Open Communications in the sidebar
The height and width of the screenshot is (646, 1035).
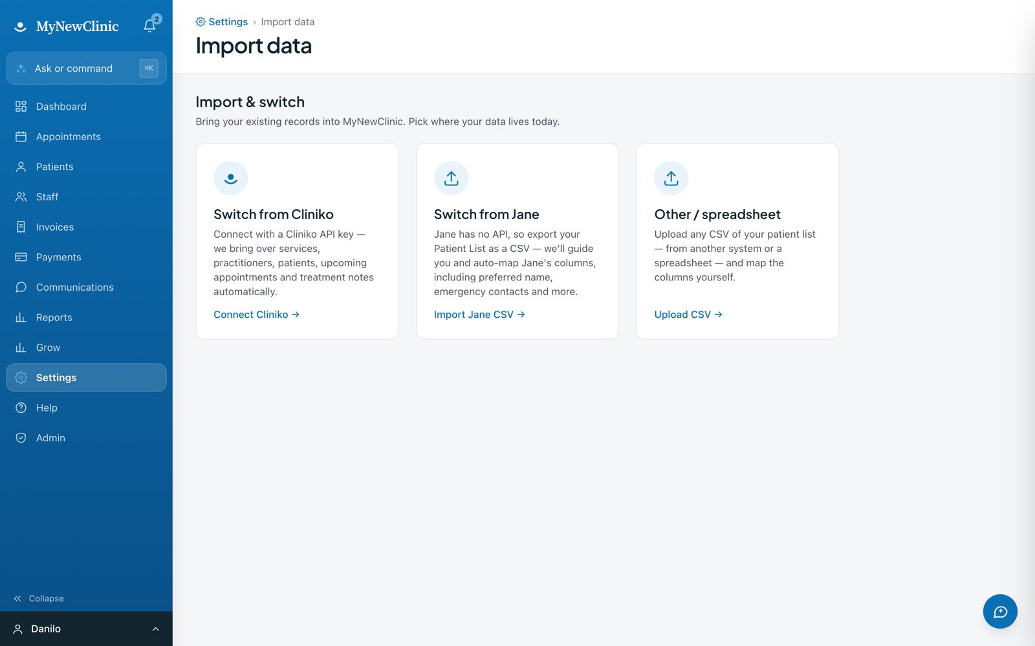click(x=86, y=287)
